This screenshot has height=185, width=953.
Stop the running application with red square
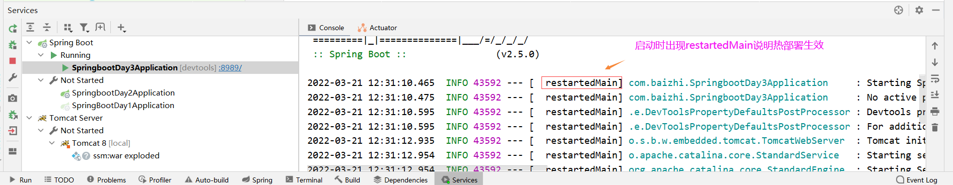coord(13,61)
